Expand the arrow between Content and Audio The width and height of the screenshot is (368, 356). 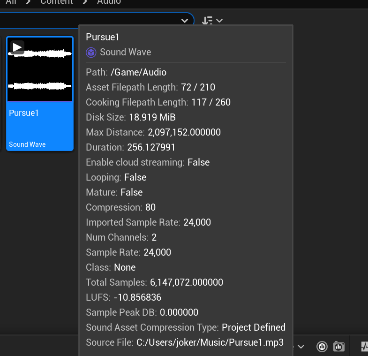click(85, 2)
